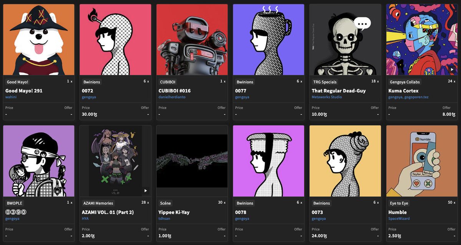Click the 30 x edition count on Yippee Ki-Yay
Image resolution: width=461 pixels, height=245 pixels.
click(x=222, y=203)
